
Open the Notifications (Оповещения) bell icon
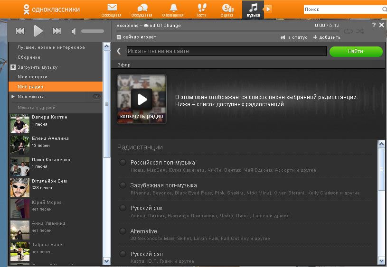click(173, 9)
